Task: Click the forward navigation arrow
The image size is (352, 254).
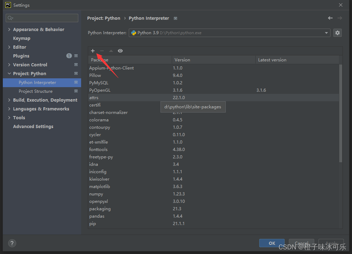Action: [340, 18]
